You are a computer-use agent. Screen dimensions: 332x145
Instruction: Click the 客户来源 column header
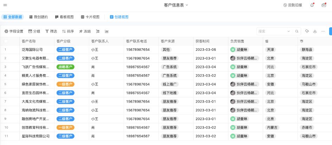[x=176, y=41]
